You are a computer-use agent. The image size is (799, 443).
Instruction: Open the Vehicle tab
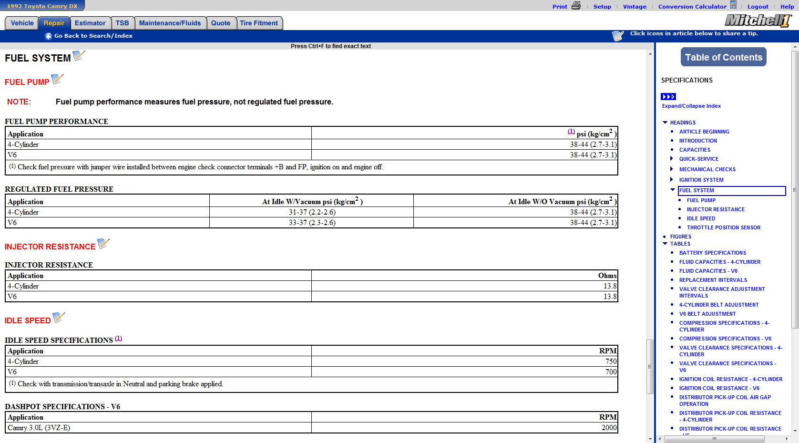pyautogui.click(x=22, y=23)
